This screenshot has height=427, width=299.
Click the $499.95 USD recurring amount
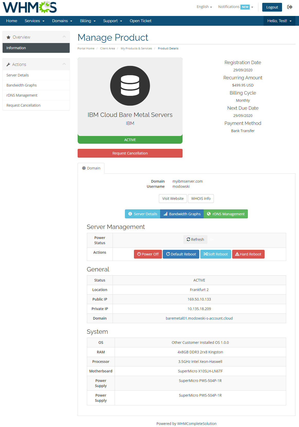[x=243, y=85]
